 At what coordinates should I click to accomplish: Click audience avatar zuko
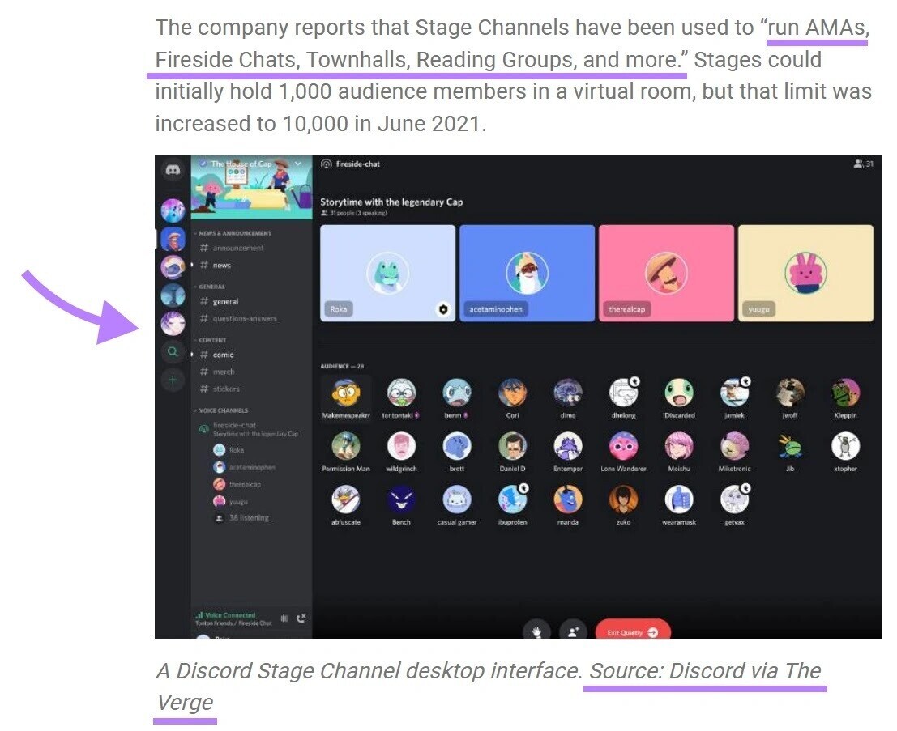624,499
